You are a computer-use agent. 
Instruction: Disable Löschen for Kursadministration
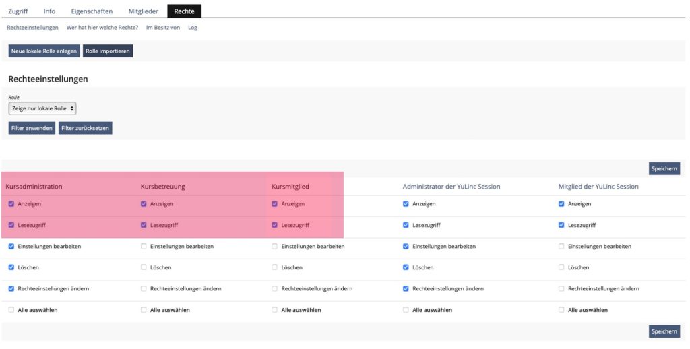[x=11, y=267]
